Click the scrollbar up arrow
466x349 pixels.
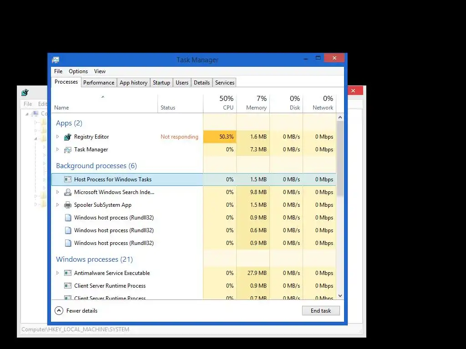[x=340, y=118]
